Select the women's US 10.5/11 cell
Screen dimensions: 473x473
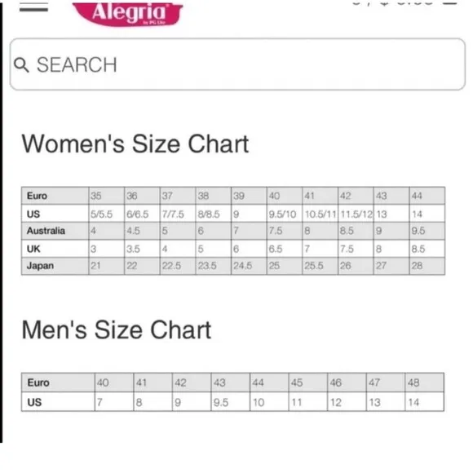click(x=320, y=214)
